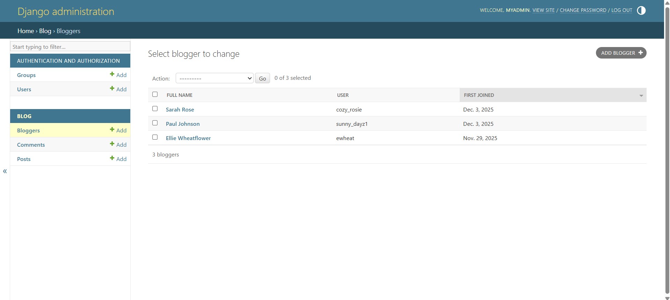Toggle the light/dark theme icon
The height and width of the screenshot is (300, 670).
point(641,10)
